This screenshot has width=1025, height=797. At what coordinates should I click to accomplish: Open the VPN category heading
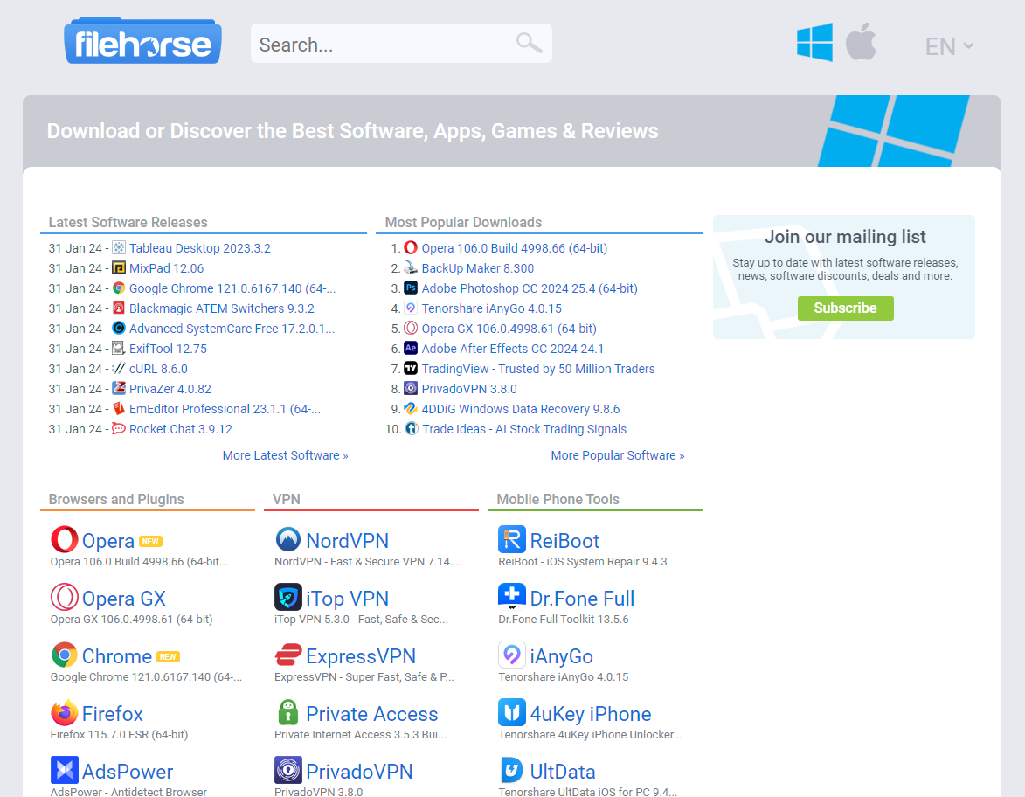tap(287, 499)
